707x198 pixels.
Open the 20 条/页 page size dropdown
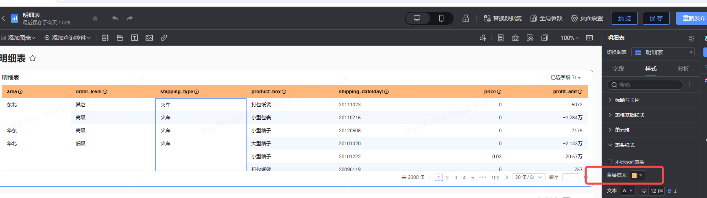pyautogui.click(x=529, y=177)
